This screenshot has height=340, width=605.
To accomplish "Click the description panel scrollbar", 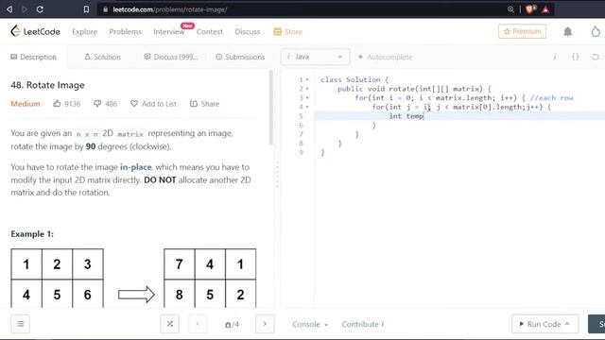I will click(271, 107).
